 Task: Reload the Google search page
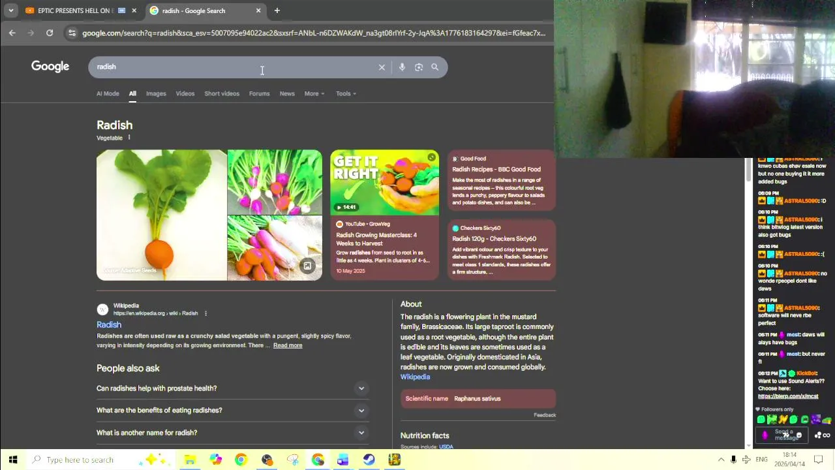[50, 33]
